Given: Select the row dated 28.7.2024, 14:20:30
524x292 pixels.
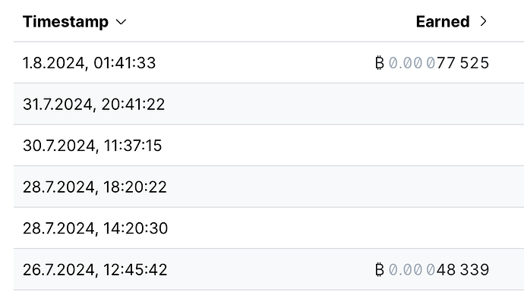Looking at the screenshot, I should [x=269, y=228].
